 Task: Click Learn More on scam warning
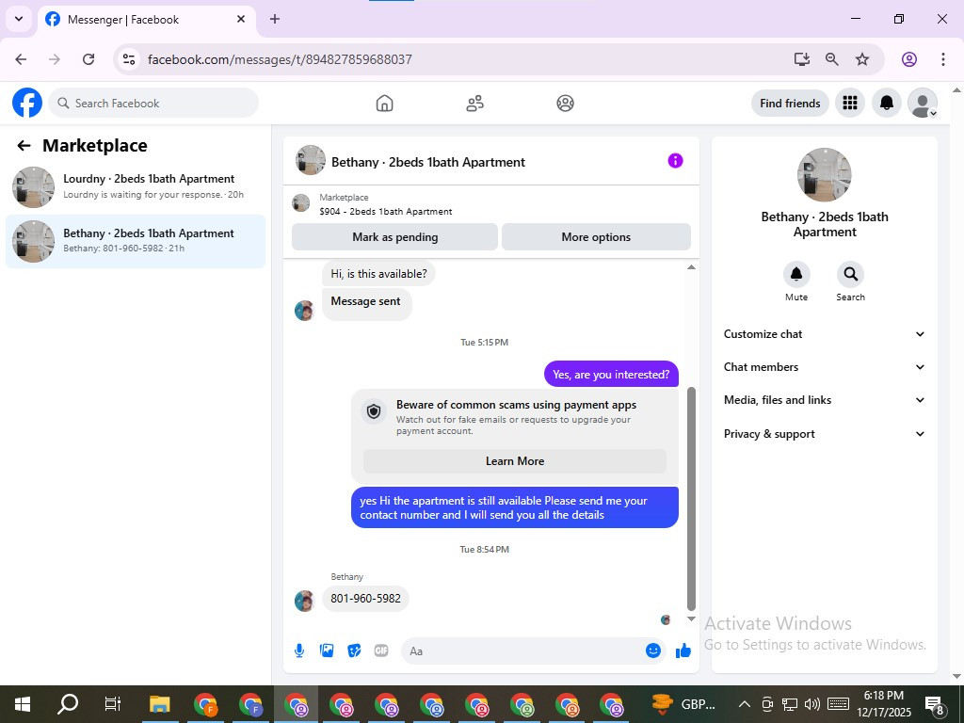coord(515,461)
